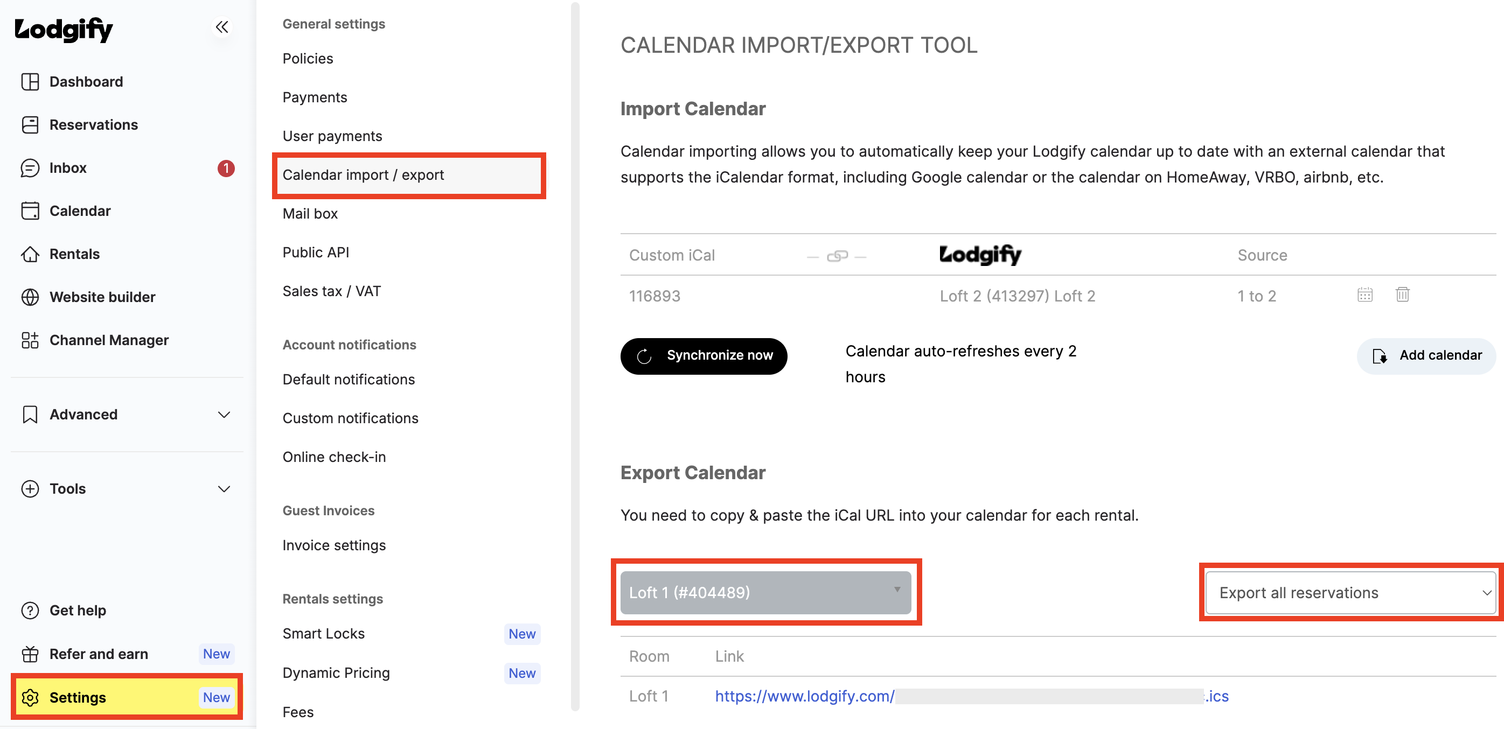
Task: Click the Refer and earn gift icon
Action: 30,654
